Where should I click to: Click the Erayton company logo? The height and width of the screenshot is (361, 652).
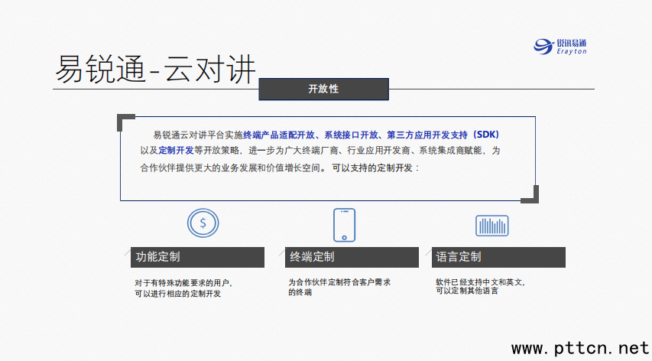(560, 46)
